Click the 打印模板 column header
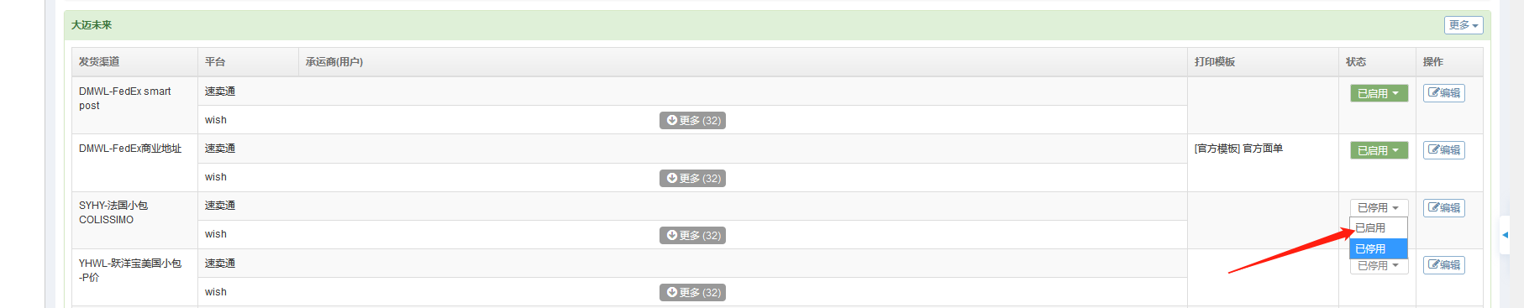The width and height of the screenshot is (1524, 308). [x=1215, y=62]
